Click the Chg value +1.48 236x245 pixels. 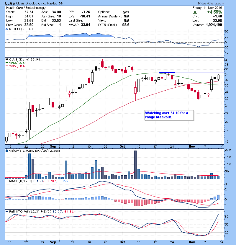tap(217, 16)
